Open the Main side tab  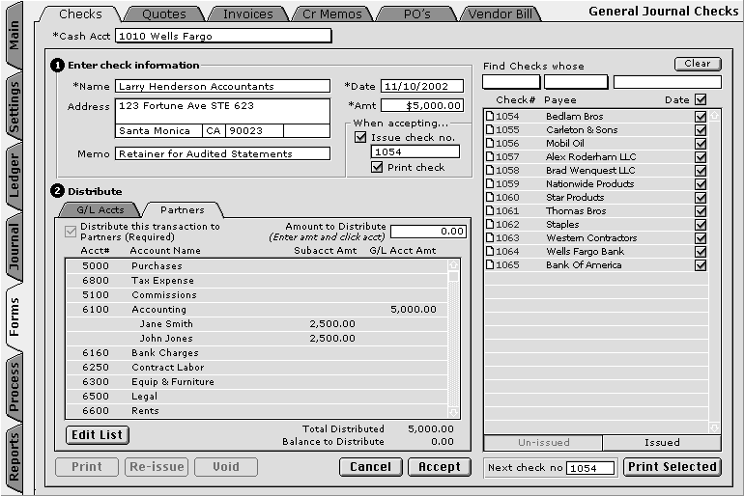14,36
